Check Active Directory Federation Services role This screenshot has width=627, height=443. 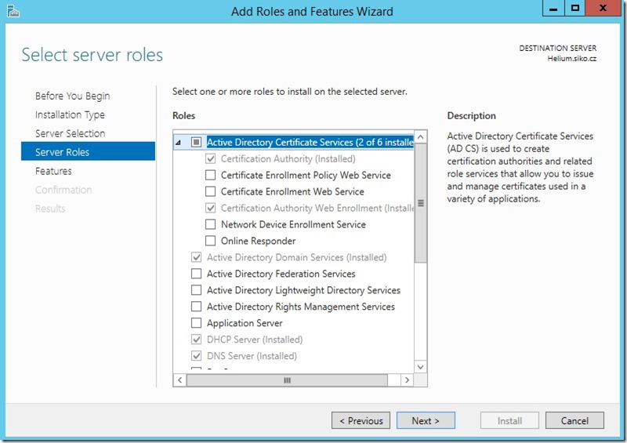click(196, 274)
